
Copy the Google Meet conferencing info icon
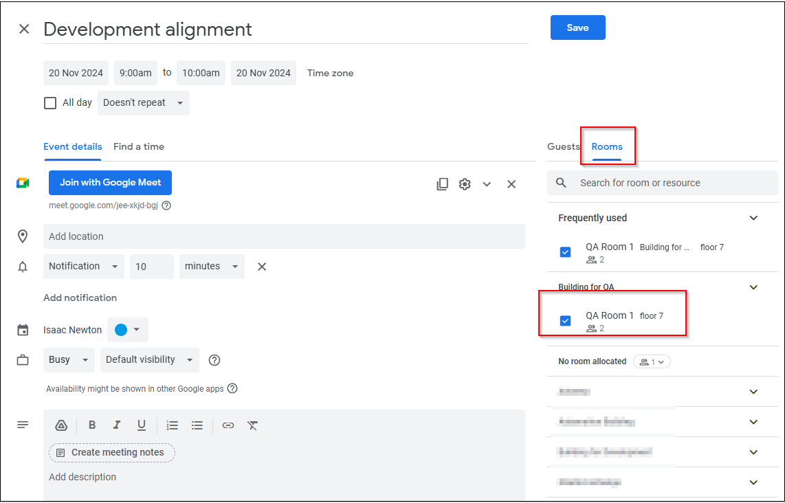click(x=442, y=184)
